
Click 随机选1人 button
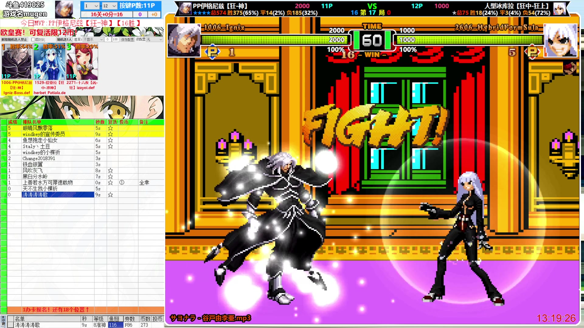(64, 39)
